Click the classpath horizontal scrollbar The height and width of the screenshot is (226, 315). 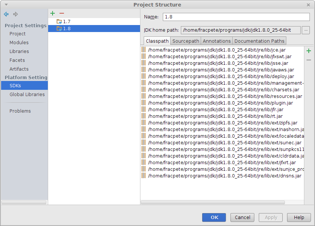pos(213,202)
